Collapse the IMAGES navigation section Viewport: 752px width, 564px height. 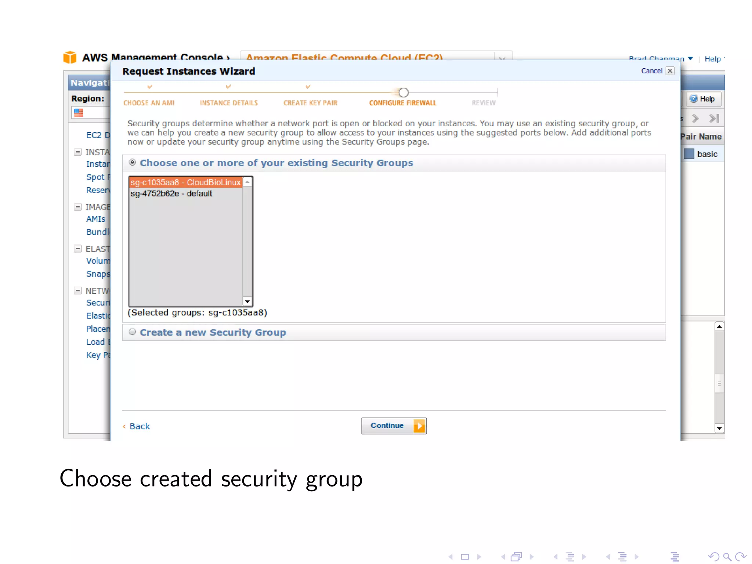[x=77, y=207]
